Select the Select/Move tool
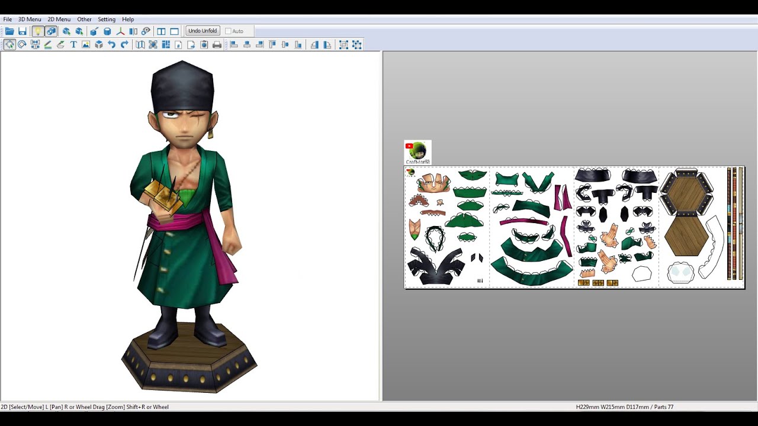Image resolution: width=758 pixels, height=426 pixels. coord(9,45)
